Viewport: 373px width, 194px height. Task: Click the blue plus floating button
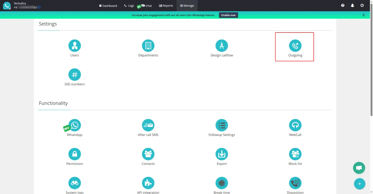pyautogui.click(x=360, y=184)
